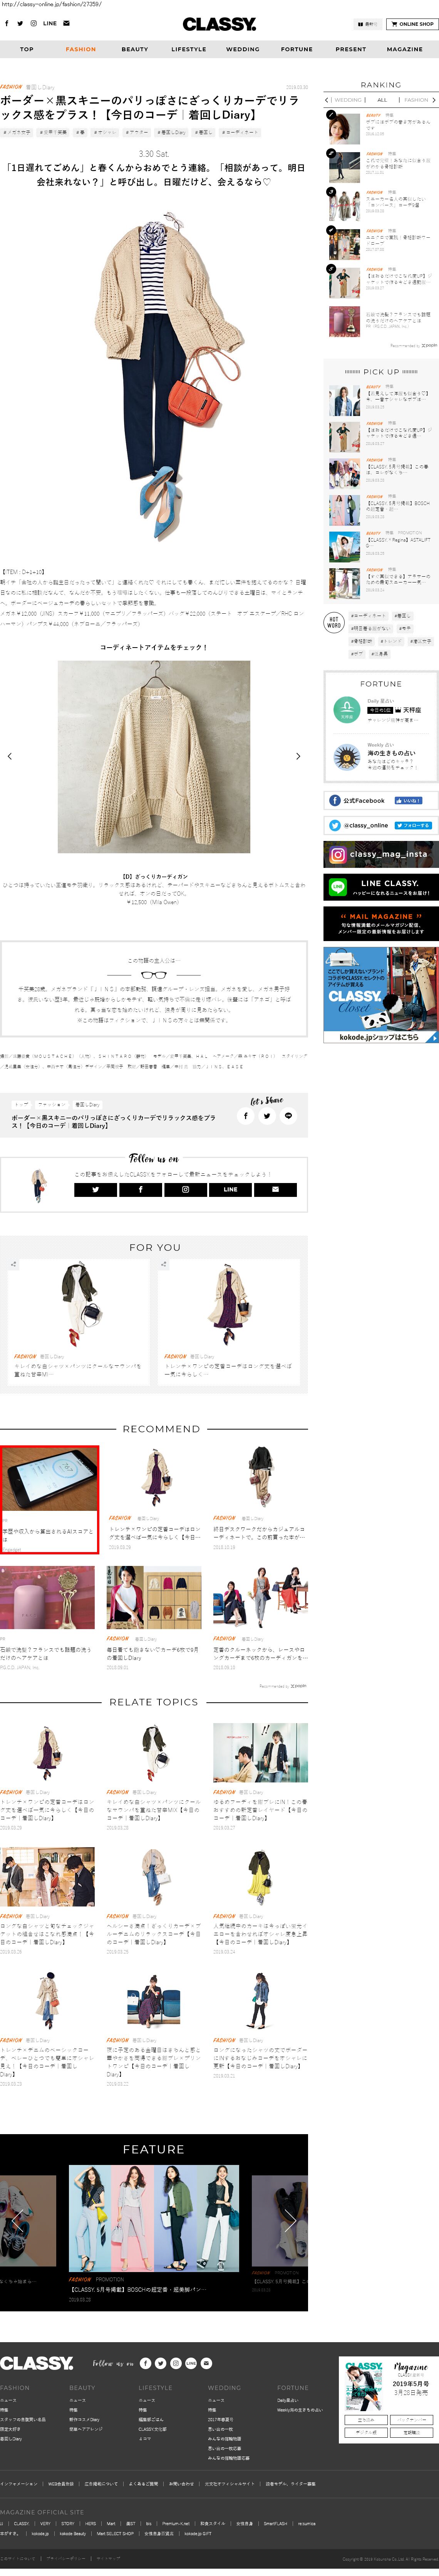
Task: Open the CLASSY Closet kokode.jp shop banner
Action: click(x=380, y=995)
